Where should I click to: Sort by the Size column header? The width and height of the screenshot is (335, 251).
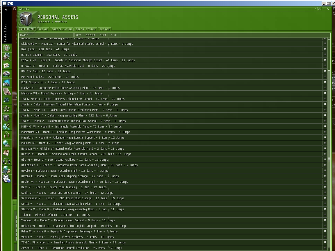[x=103, y=35]
